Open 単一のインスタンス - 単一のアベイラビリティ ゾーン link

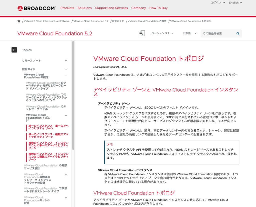point(48,127)
